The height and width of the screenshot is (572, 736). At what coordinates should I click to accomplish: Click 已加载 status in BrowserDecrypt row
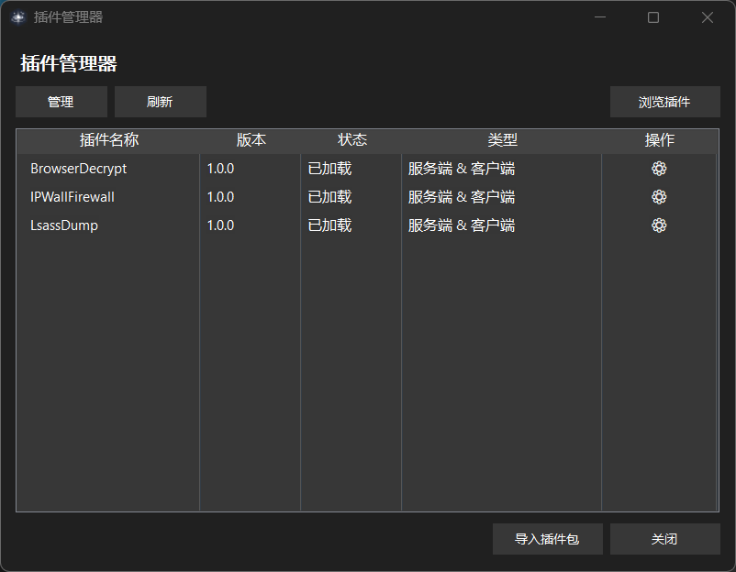coord(329,169)
